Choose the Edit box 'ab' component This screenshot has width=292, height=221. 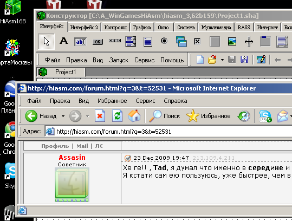80,42
